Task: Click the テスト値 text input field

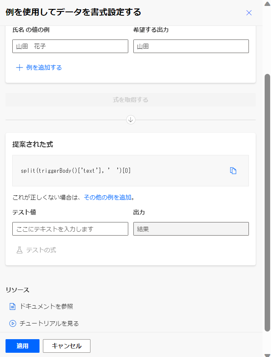Action: (70, 229)
